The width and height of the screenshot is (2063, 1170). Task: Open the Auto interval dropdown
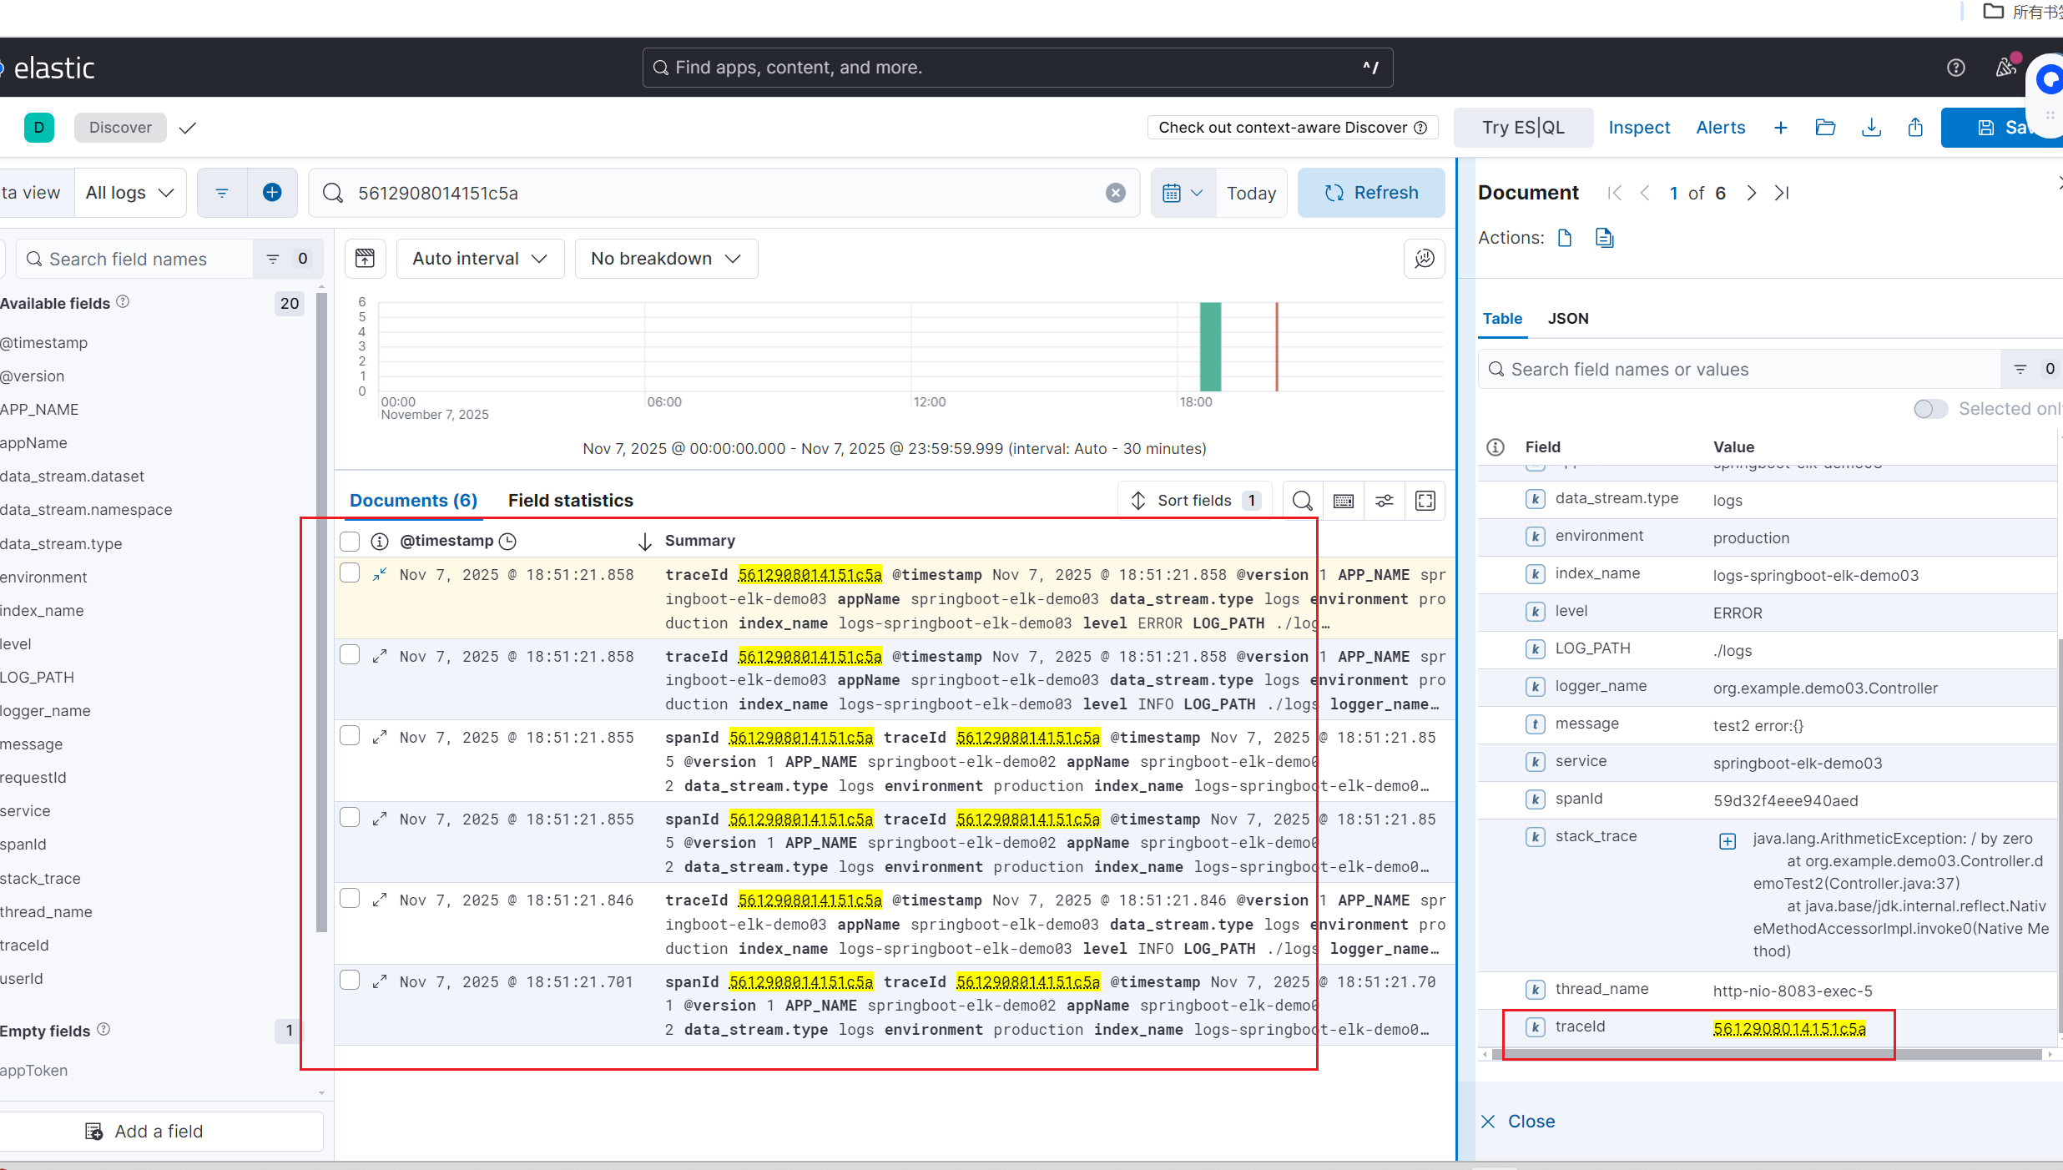click(480, 259)
